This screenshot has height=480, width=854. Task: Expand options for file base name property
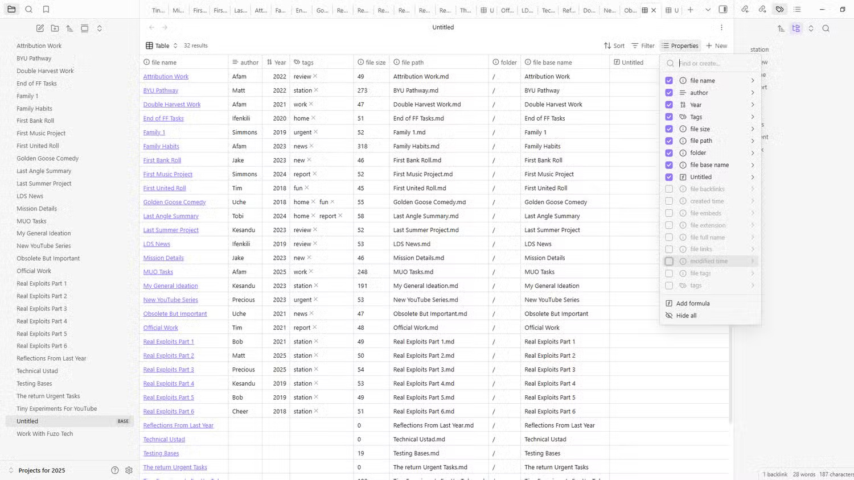click(753, 165)
